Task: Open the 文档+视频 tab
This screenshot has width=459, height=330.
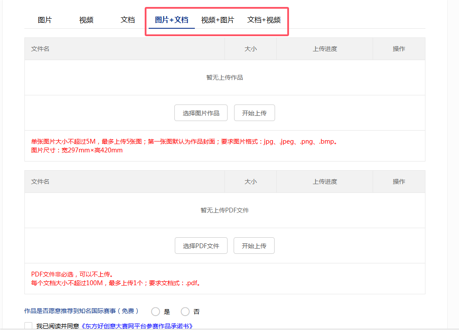Action: (x=264, y=20)
